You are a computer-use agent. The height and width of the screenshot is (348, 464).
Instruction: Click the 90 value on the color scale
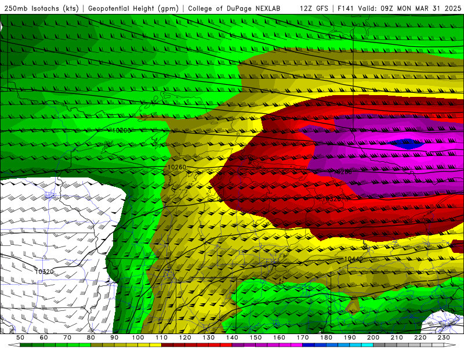pos(114,338)
